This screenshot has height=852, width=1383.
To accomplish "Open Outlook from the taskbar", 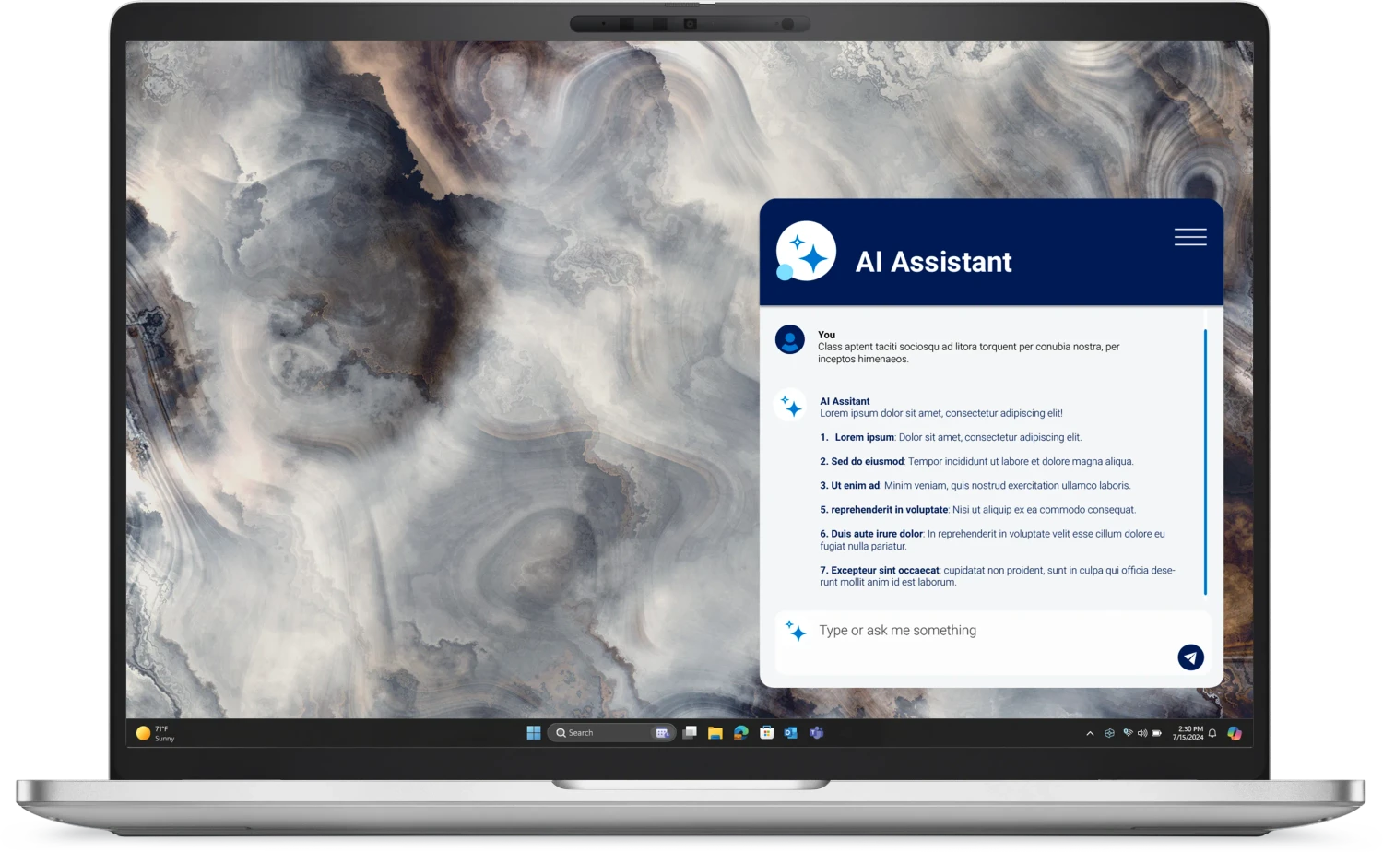I will coord(790,732).
